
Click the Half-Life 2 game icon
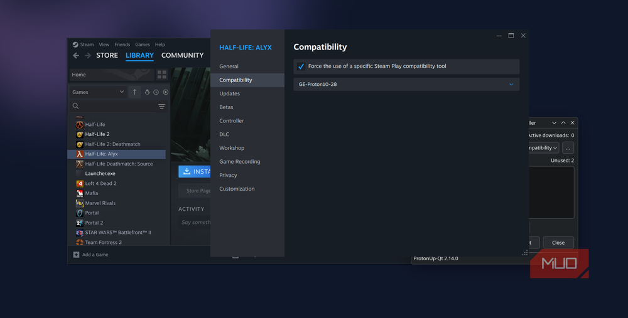(80, 134)
